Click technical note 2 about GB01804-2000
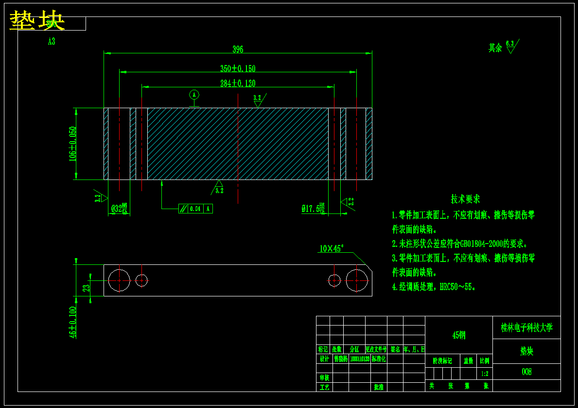This screenshot has height=408, width=578. [460, 244]
